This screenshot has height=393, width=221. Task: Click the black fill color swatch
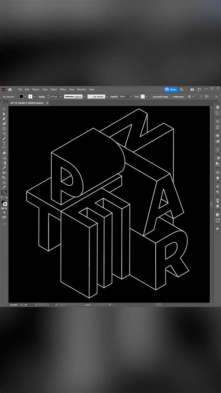click(21, 97)
